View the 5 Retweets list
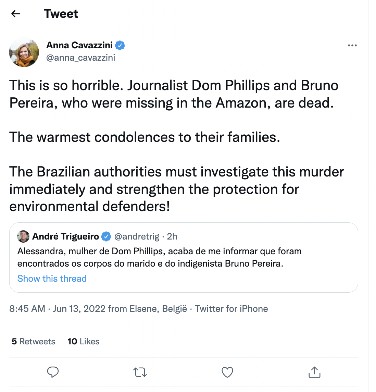This screenshot has height=392, width=376. 34,342
